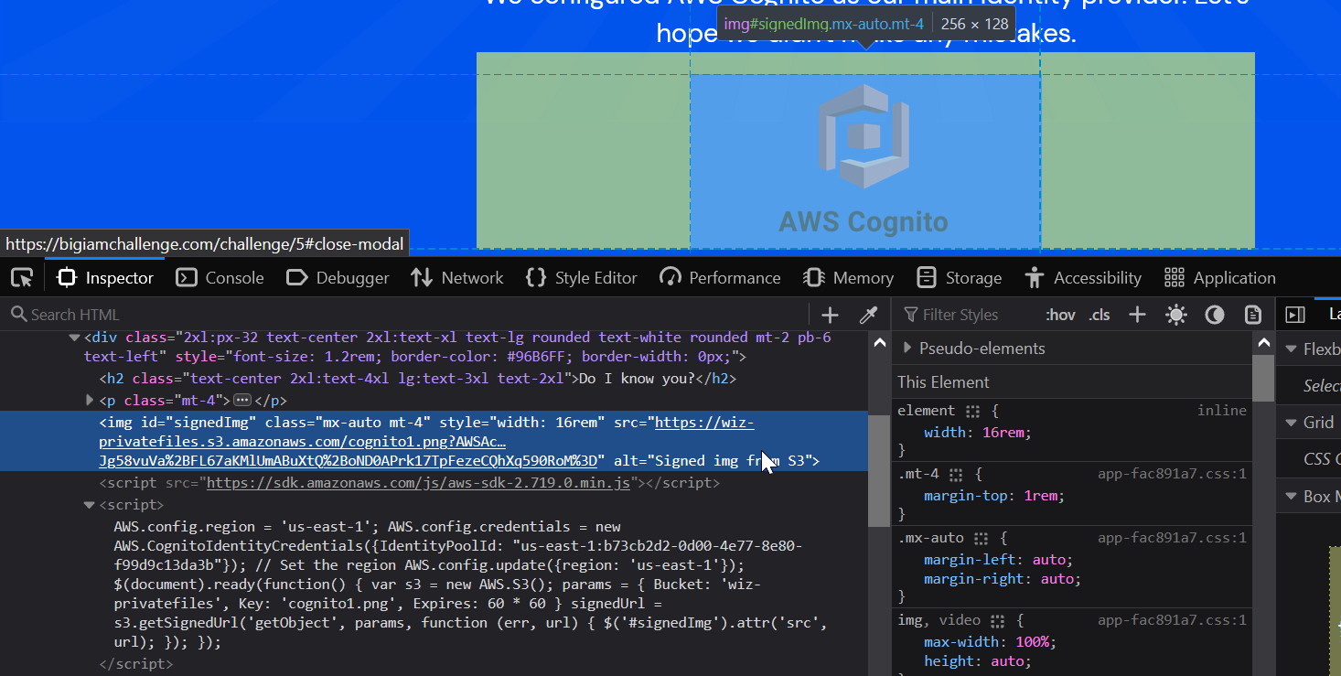Click the sidebar pane toggle icon
1341x676 pixels.
pyautogui.click(x=1294, y=315)
